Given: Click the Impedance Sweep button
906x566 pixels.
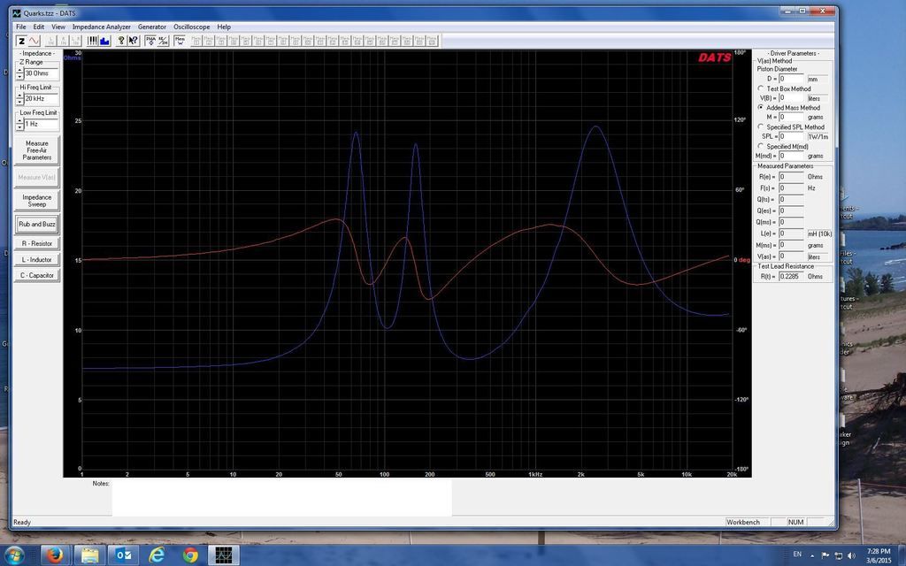Looking at the screenshot, I should pos(37,201).
